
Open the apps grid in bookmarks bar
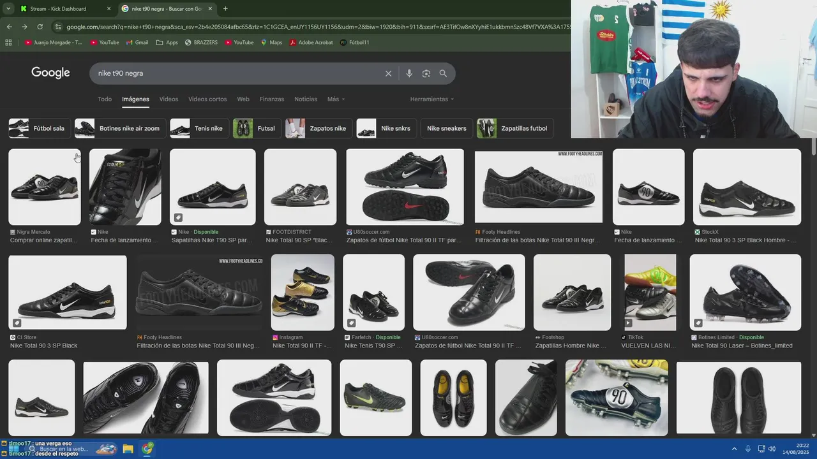click(x=8, y=43)
